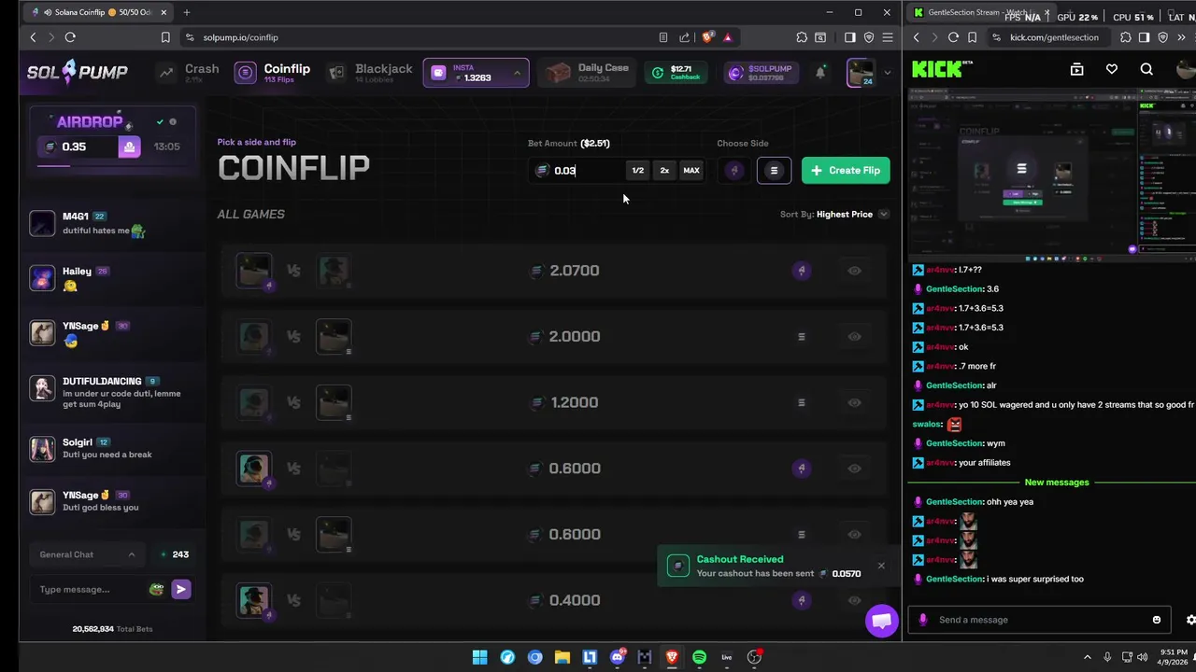Click the airdrop info icon
Screen dimensions: 1196x672
173,121
